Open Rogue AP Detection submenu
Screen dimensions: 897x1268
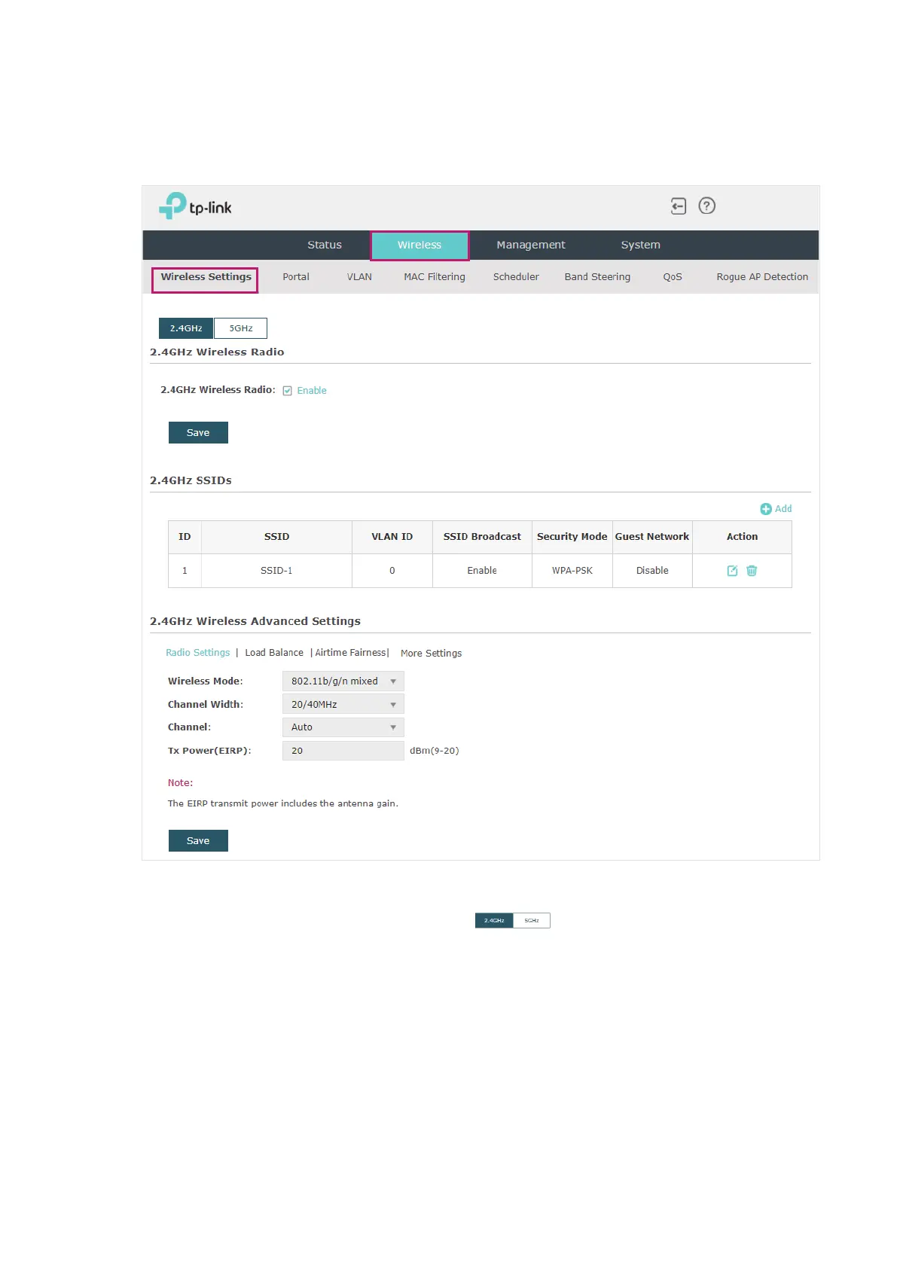pyautogui.click(x=762, y=277)
